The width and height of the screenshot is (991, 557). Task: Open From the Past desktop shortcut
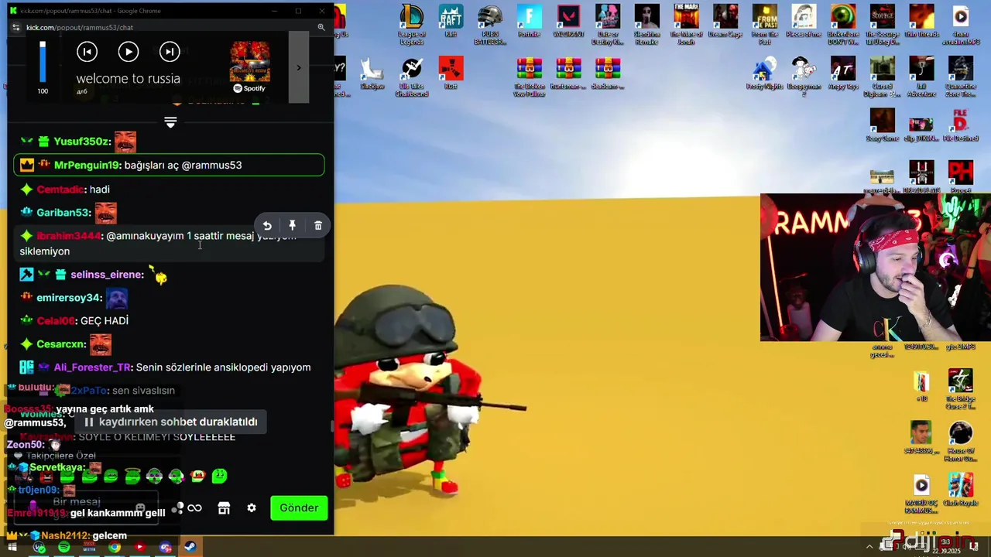click(765, 24)
